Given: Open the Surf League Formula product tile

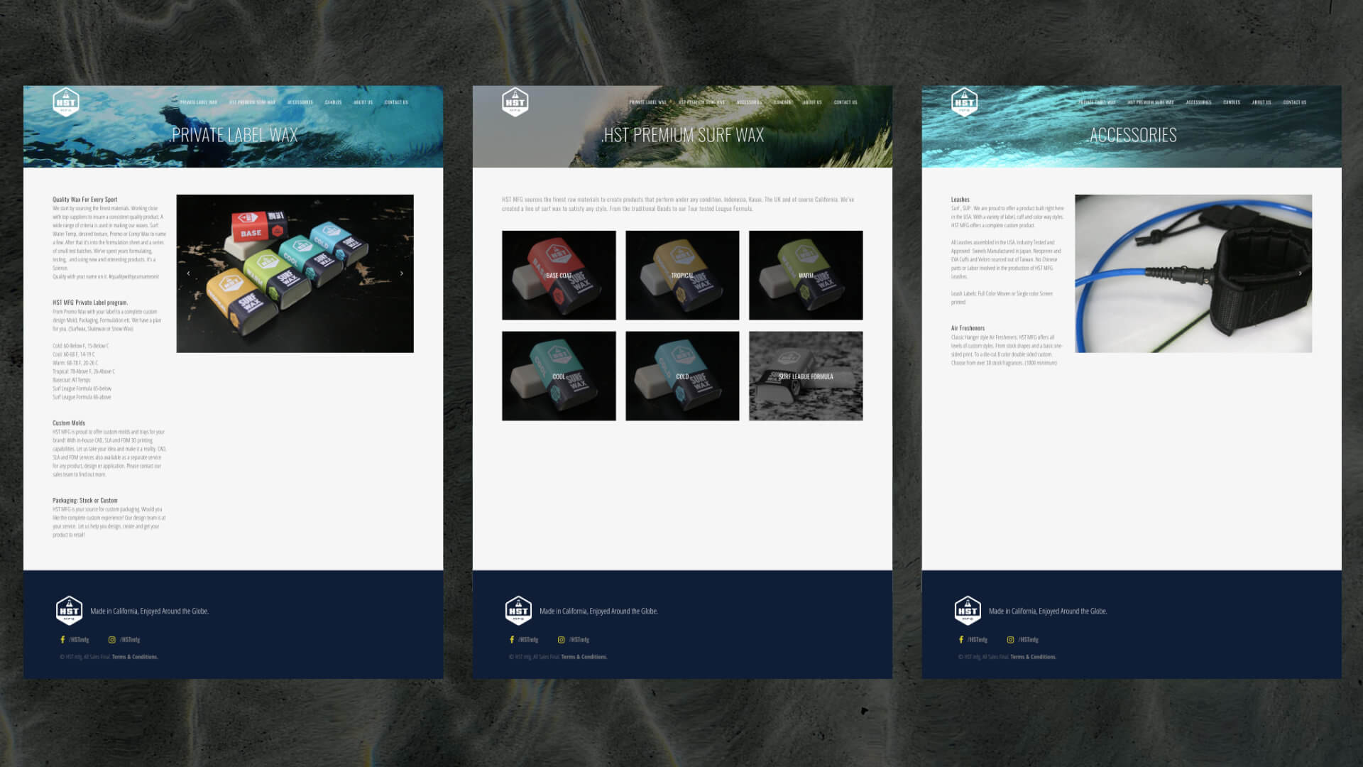Looking at the screenshot, I should (806, 376).
